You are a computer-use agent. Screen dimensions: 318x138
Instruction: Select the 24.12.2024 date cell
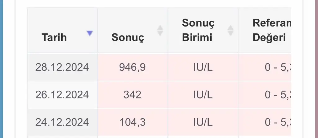(x=62, y=122)
